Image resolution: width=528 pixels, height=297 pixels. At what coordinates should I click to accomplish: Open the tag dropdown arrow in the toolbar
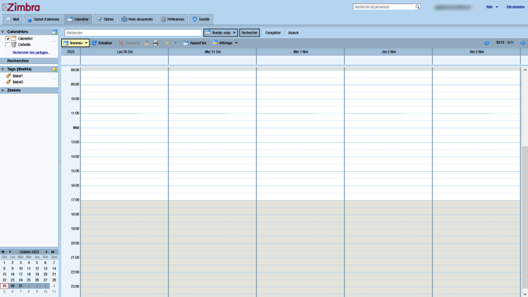tap(175, 43)
